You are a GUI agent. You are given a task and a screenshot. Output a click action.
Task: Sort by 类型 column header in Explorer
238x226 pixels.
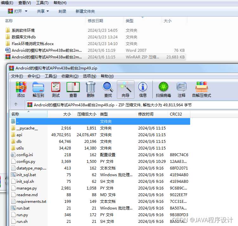click(x=143, y=21)
